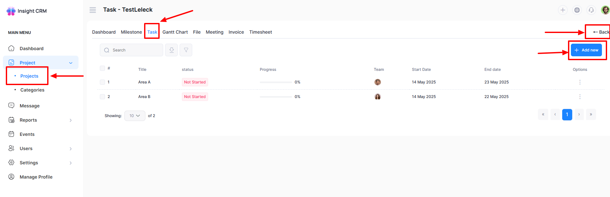Open options menu for Area B task
Image resolution: width=610 pixels, height=197 pixels.
580,97
